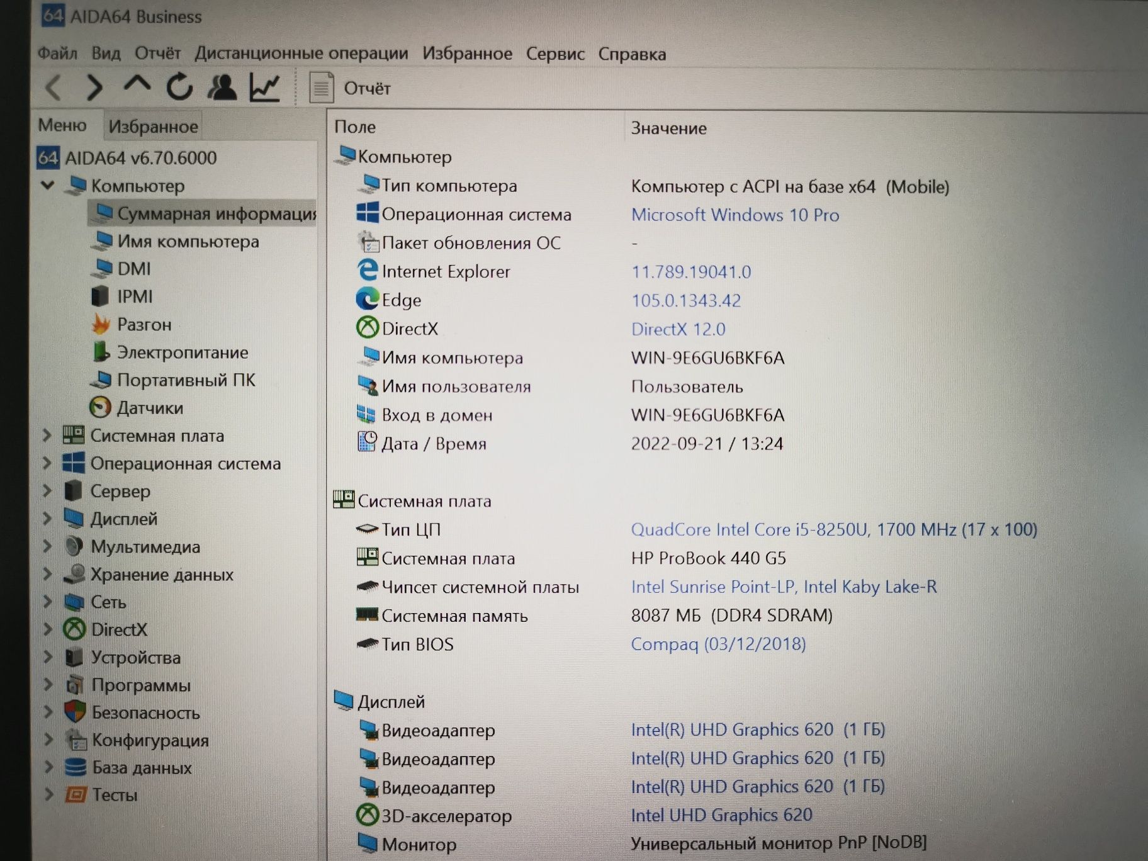Expand the Сервер tree node
The image size is (1148, 861).
[x=47, y=490]
